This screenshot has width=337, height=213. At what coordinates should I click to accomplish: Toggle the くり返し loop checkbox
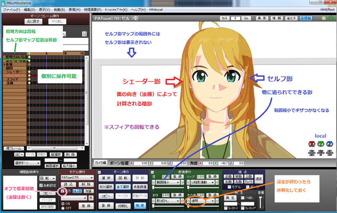243,198
